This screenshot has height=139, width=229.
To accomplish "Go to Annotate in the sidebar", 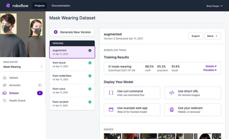I will (15, 85).
